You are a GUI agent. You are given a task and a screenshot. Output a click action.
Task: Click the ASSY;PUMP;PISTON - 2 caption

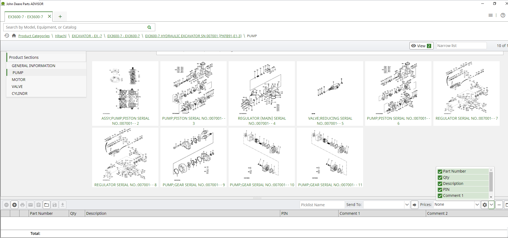point(125,121)
